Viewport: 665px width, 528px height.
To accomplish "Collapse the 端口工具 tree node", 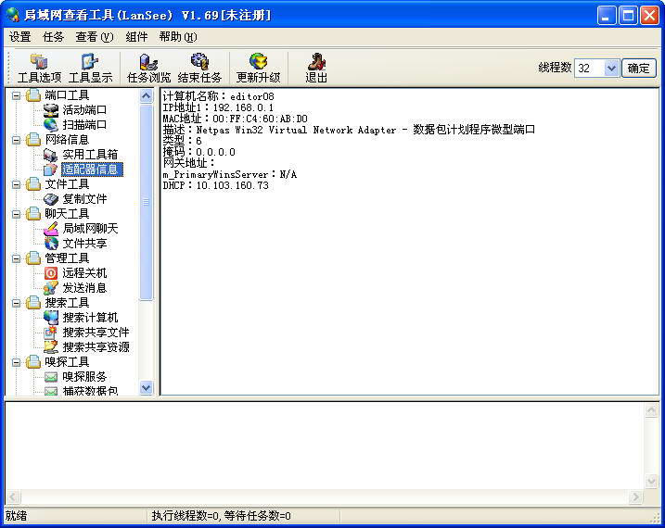I will (x=16, y=95).
